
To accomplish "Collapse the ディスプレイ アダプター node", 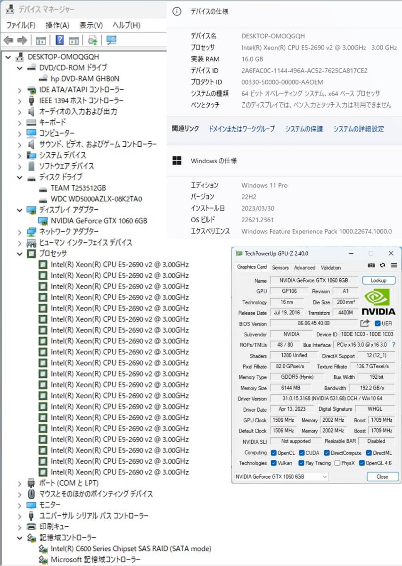I will (x=20, y=210).
